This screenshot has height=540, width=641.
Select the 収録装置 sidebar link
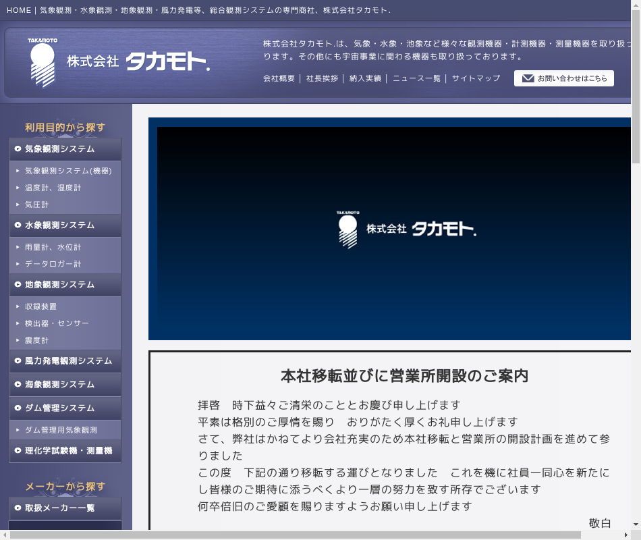(x=41, y=306)
